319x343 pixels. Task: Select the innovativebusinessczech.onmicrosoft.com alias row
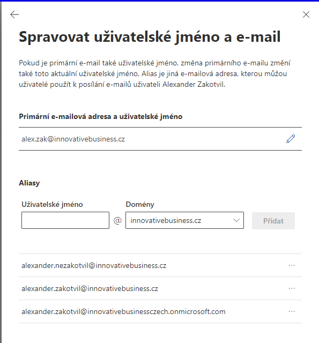pyautogui.click(x=160, y=311)
